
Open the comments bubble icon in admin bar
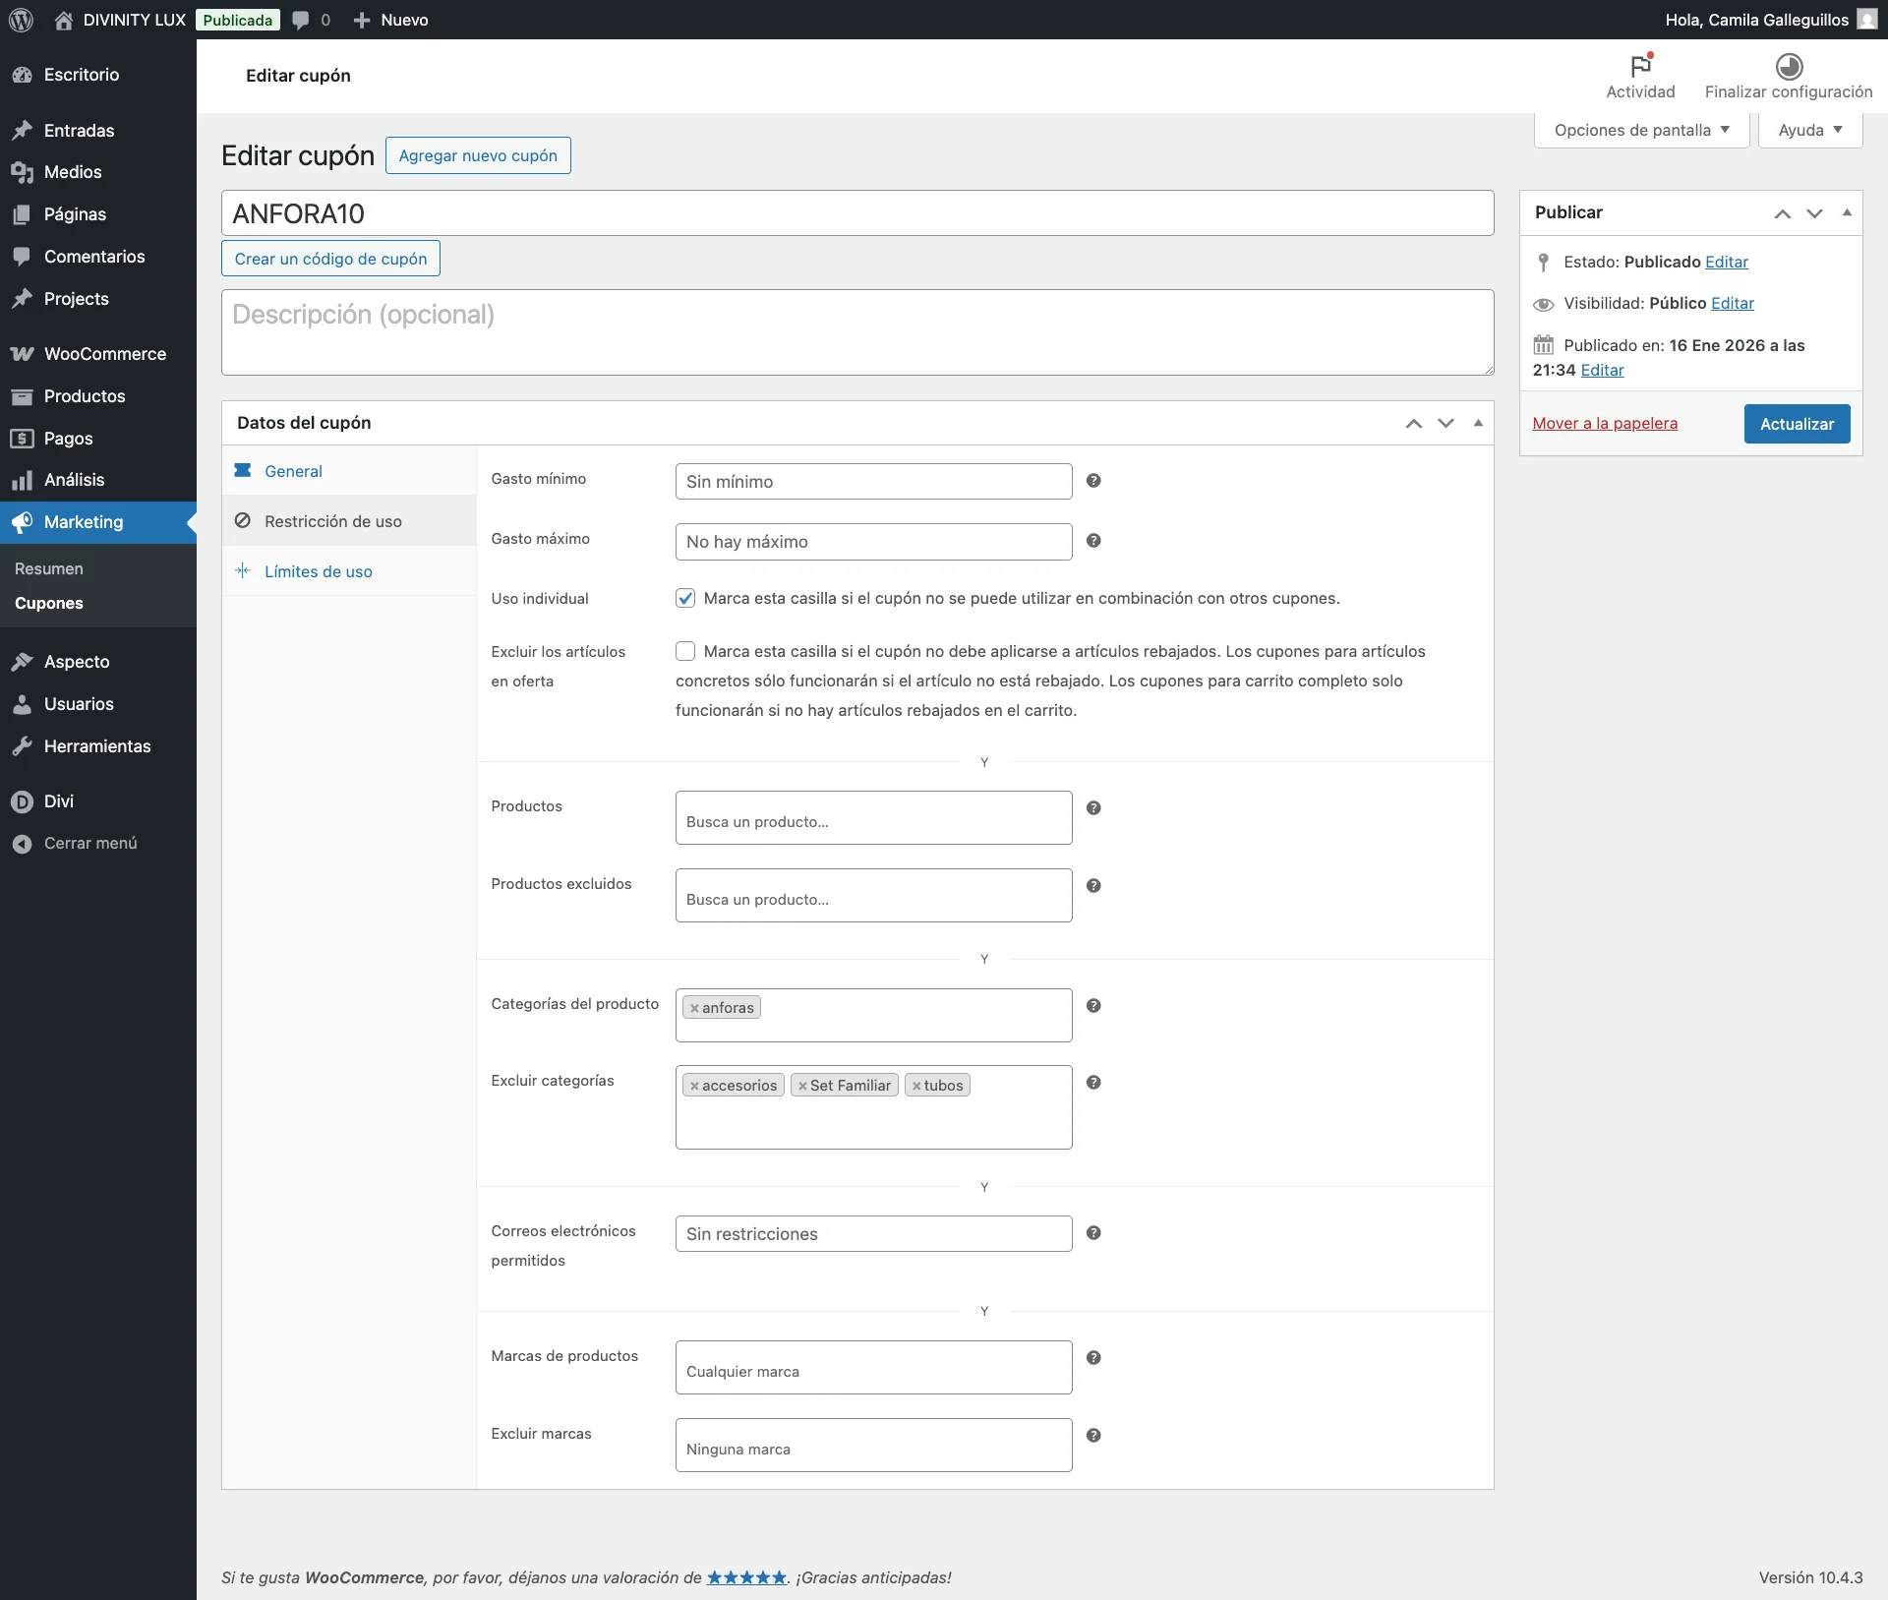pos(301,20)
